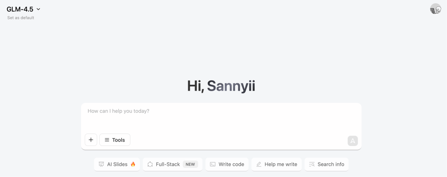447x177 pixels.
Task: Click the Set as default link
Action: coord(21,18)
